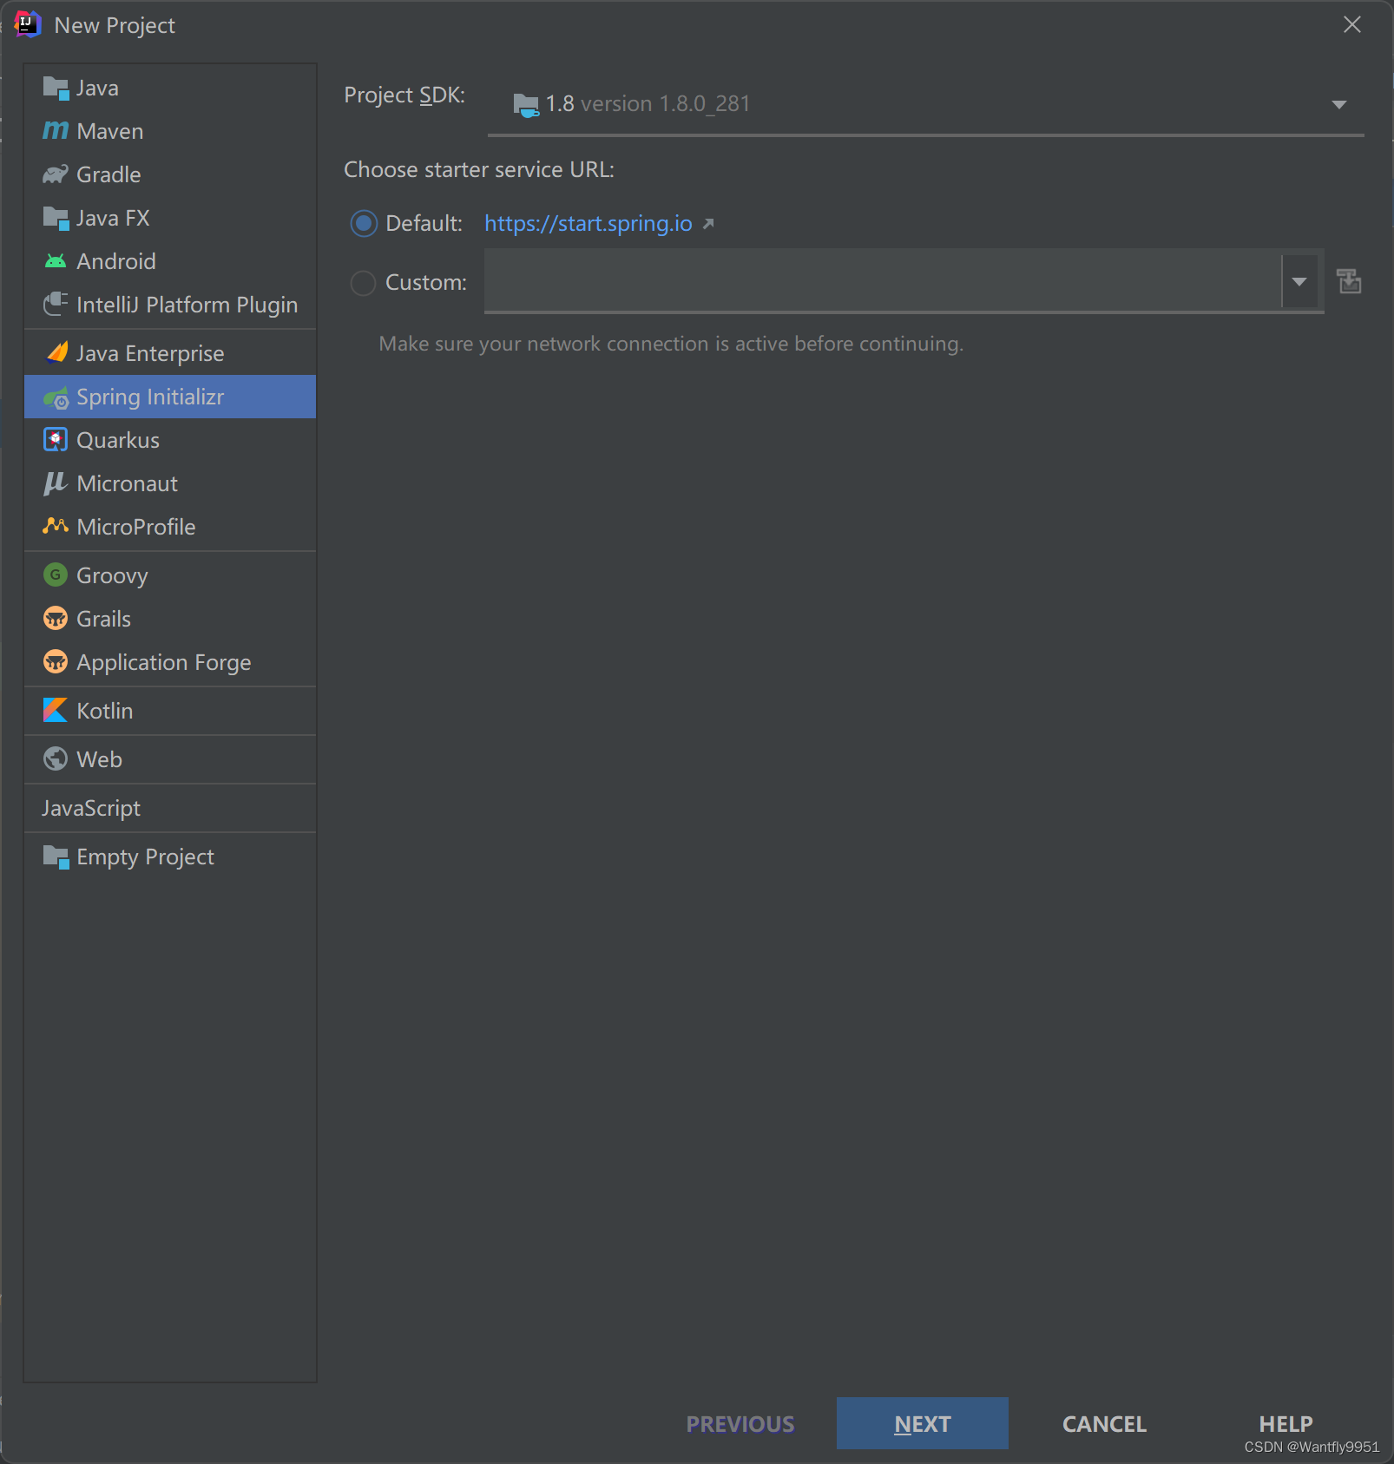The height and width of the screenshot is (1464, 1394).
Task: Click the HELP button
Action: pos(1286,1423)
